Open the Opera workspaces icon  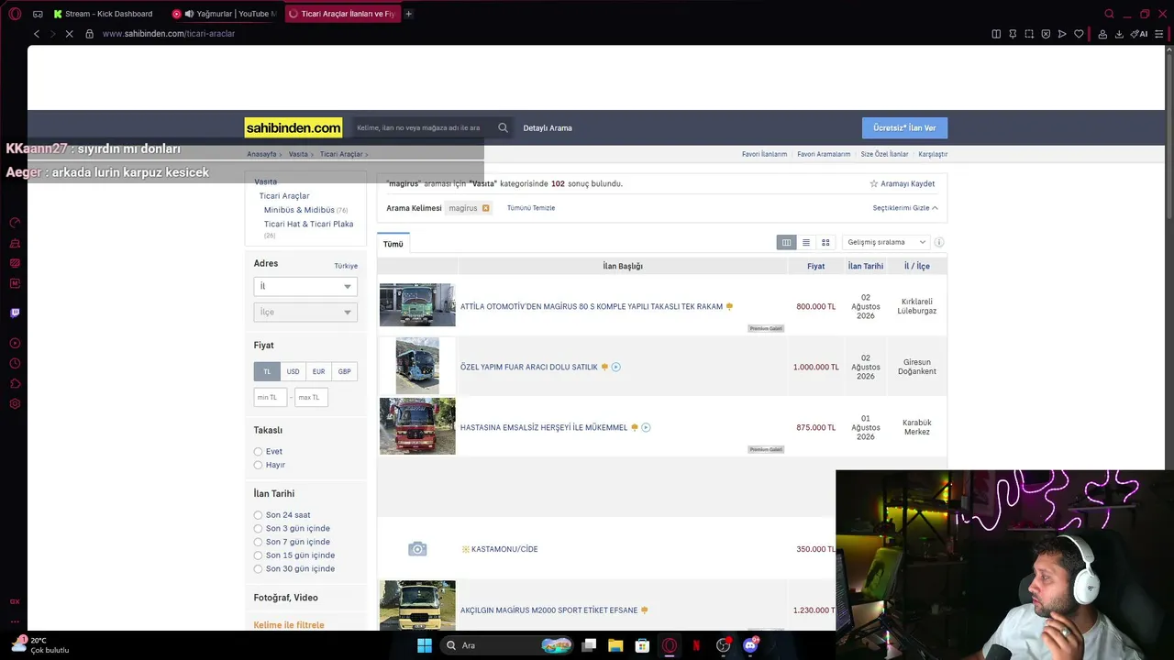coord(38,14)
